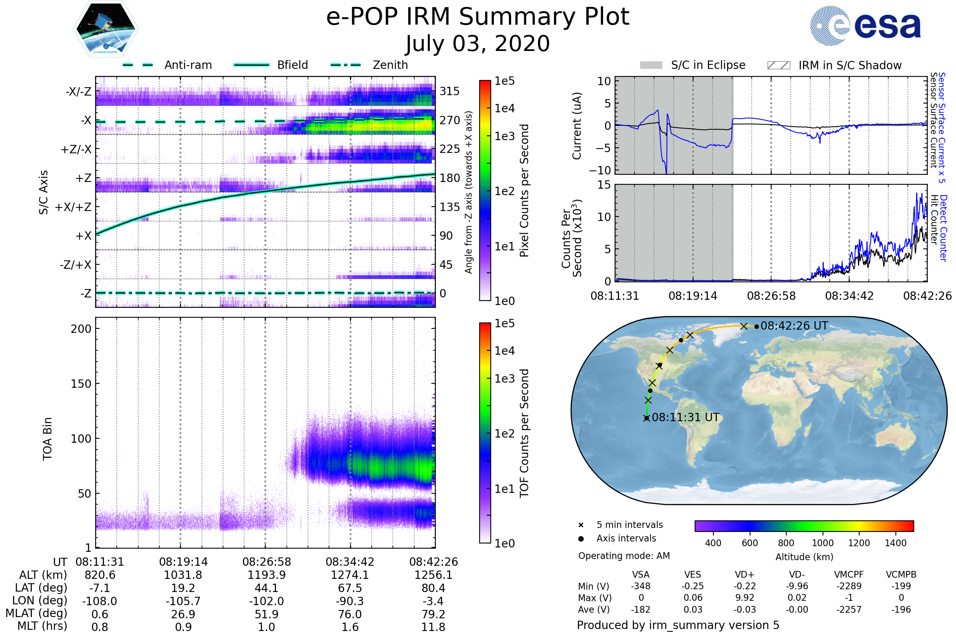Click the Operating mode: AM text

click(624, 556)
